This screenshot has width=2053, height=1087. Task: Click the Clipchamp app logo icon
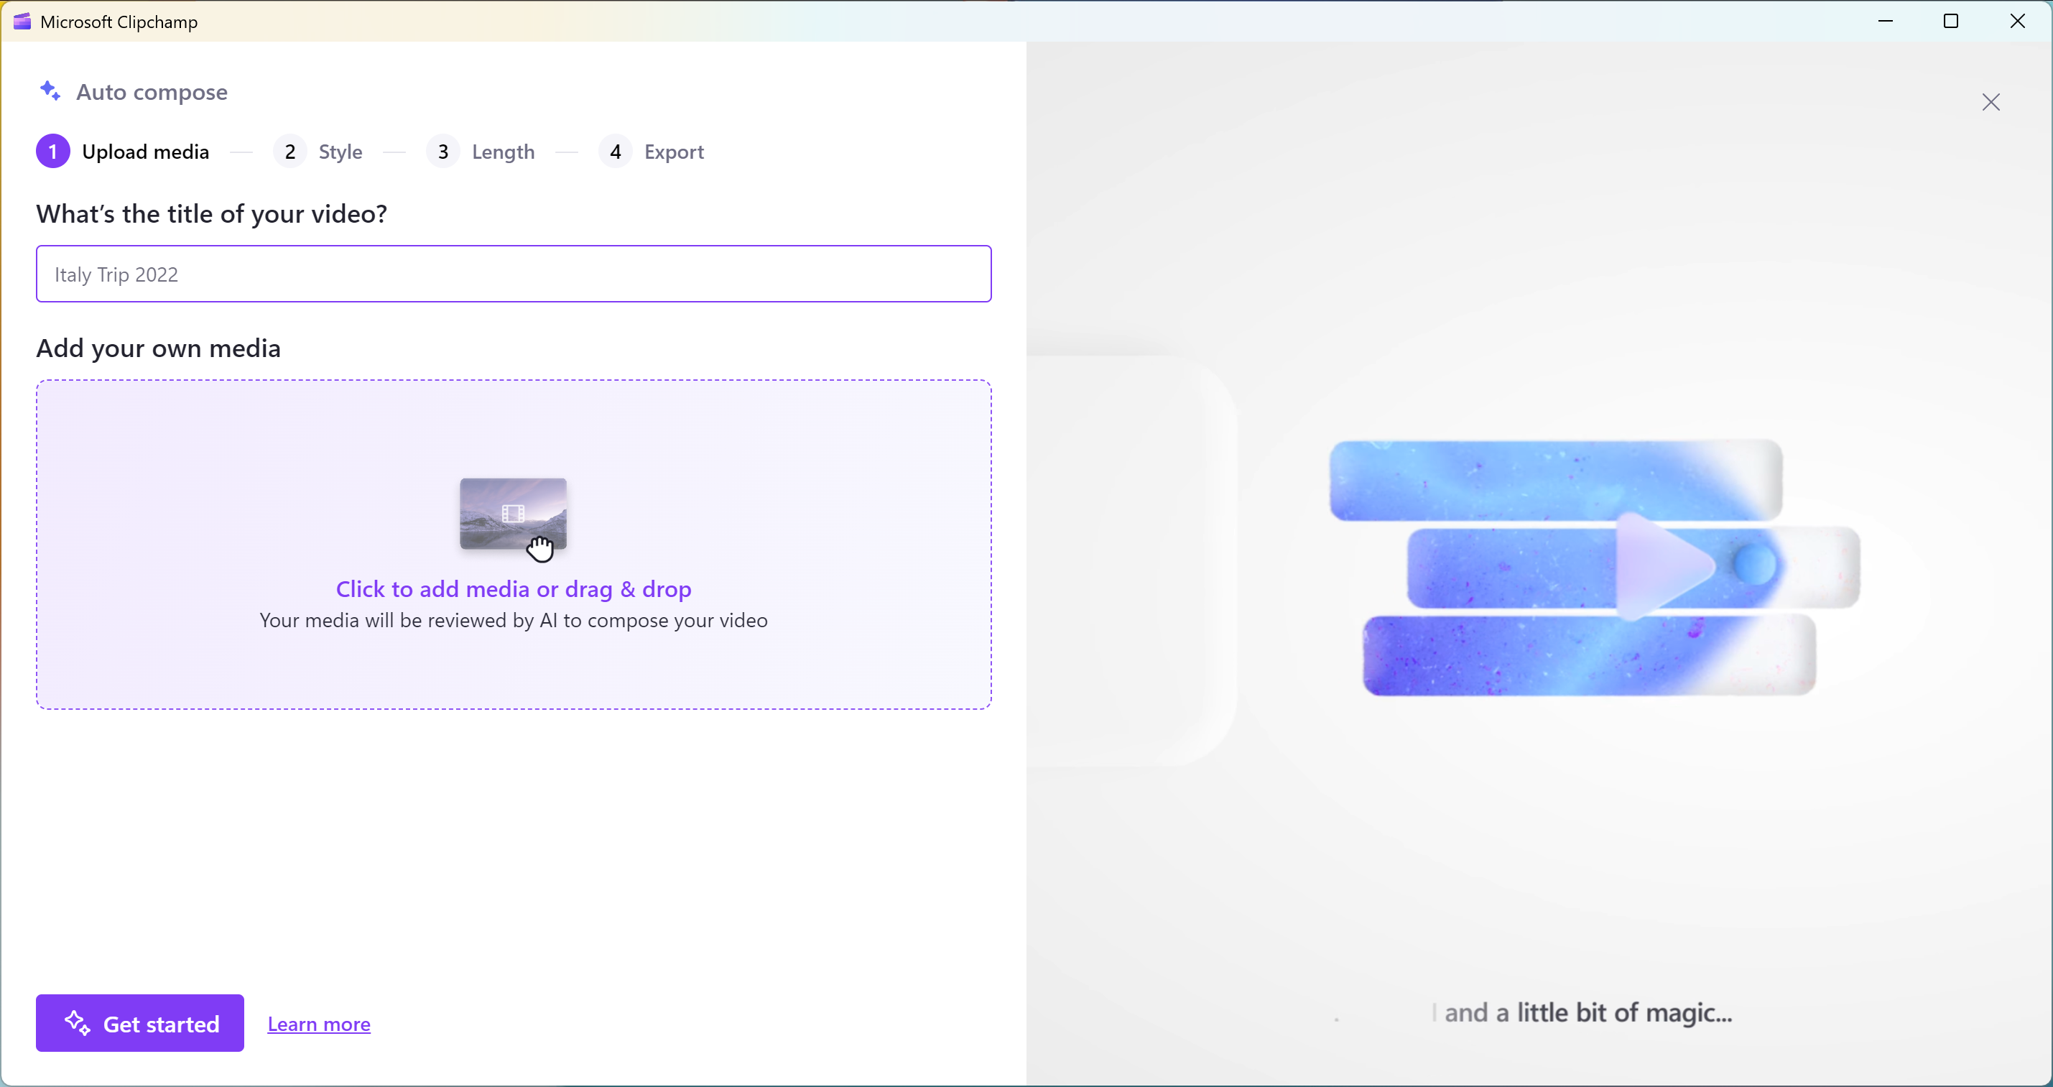click(x=22, y=22)
